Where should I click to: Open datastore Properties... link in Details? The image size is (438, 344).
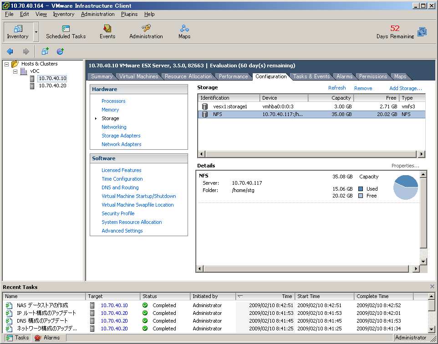pyautogui.click(x=405, y=166)
